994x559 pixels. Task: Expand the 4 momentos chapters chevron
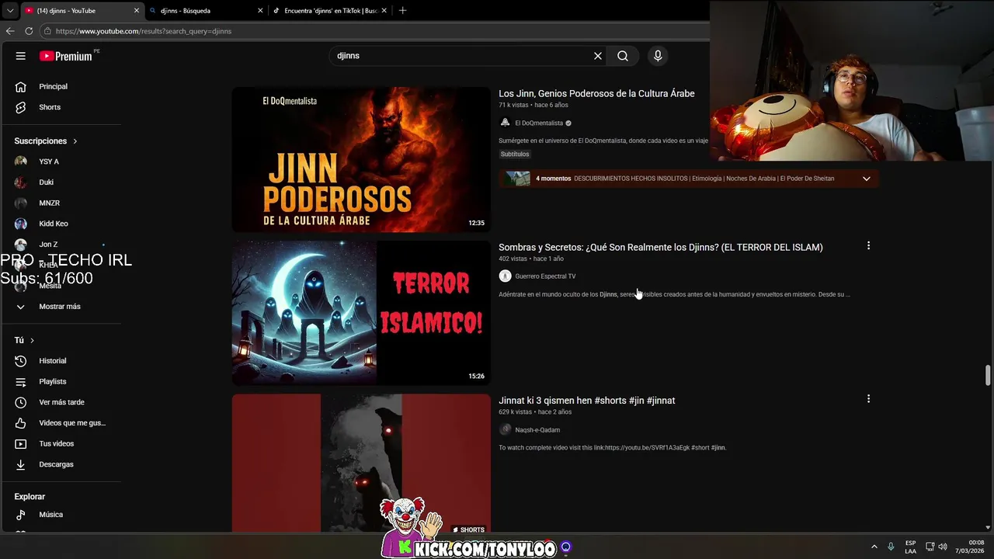tap(867, 179)
